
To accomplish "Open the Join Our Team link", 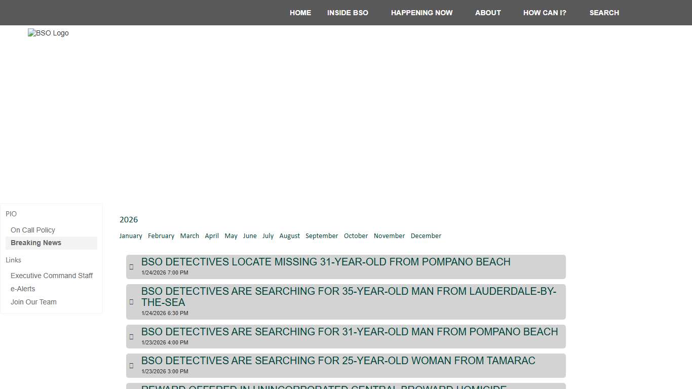I will point(33,302).
